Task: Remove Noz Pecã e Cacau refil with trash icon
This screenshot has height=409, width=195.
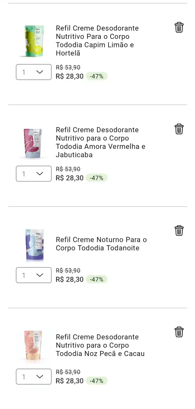Action: point(179,332)
